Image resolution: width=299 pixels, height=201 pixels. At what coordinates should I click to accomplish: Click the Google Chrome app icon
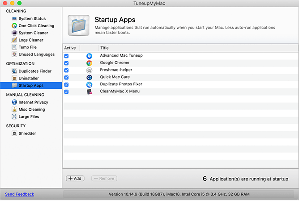(x=89, y=63)
